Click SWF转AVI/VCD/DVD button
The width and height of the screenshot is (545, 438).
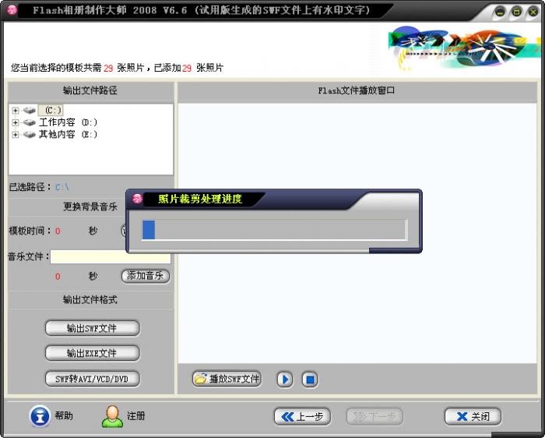point(92,379)
